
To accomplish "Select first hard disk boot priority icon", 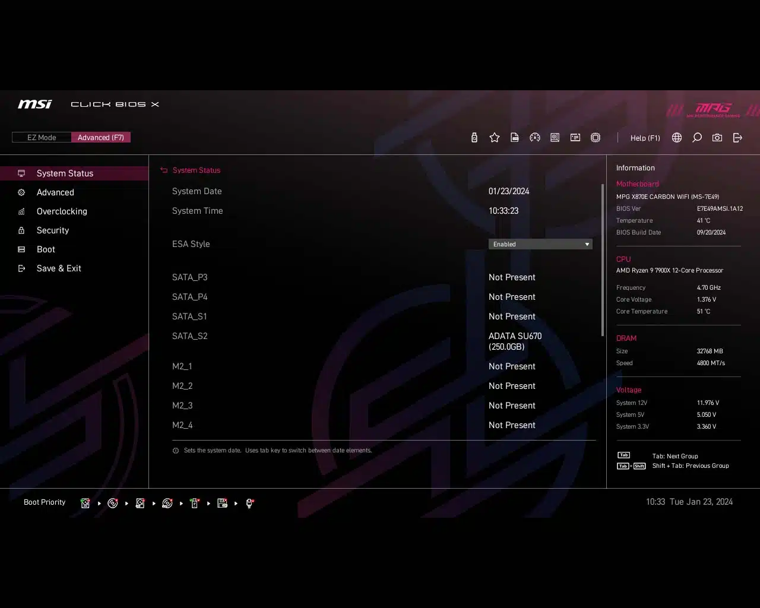I will 85,503.
